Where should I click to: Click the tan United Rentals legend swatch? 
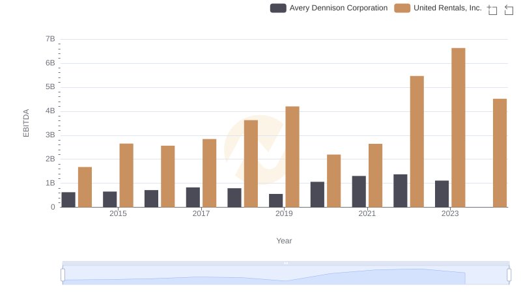[402, 8]
